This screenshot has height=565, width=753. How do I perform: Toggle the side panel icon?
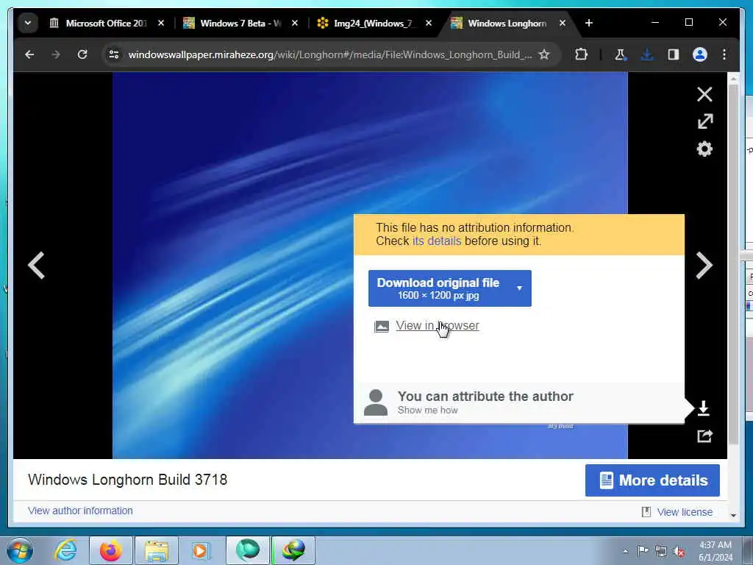(674, 54)
